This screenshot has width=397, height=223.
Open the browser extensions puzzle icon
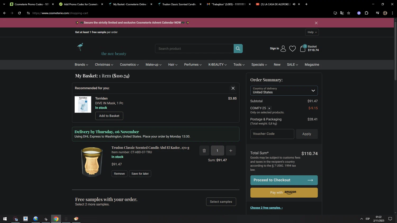coord(367,13)
